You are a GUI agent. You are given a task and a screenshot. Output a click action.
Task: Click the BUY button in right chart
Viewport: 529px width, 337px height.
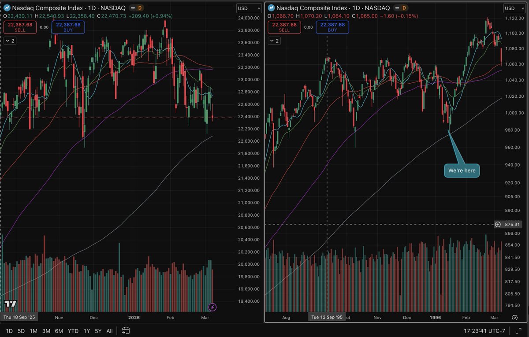[332, 27]
